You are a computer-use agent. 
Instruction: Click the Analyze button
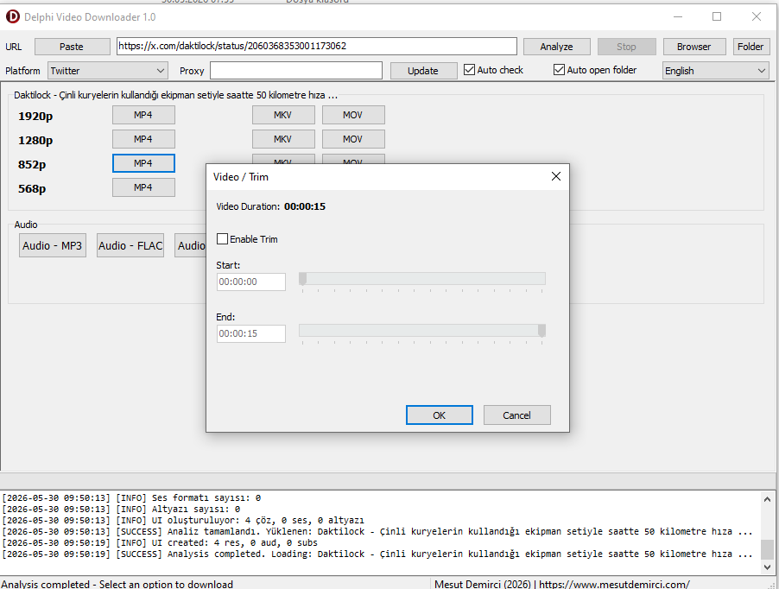point(556,47)
